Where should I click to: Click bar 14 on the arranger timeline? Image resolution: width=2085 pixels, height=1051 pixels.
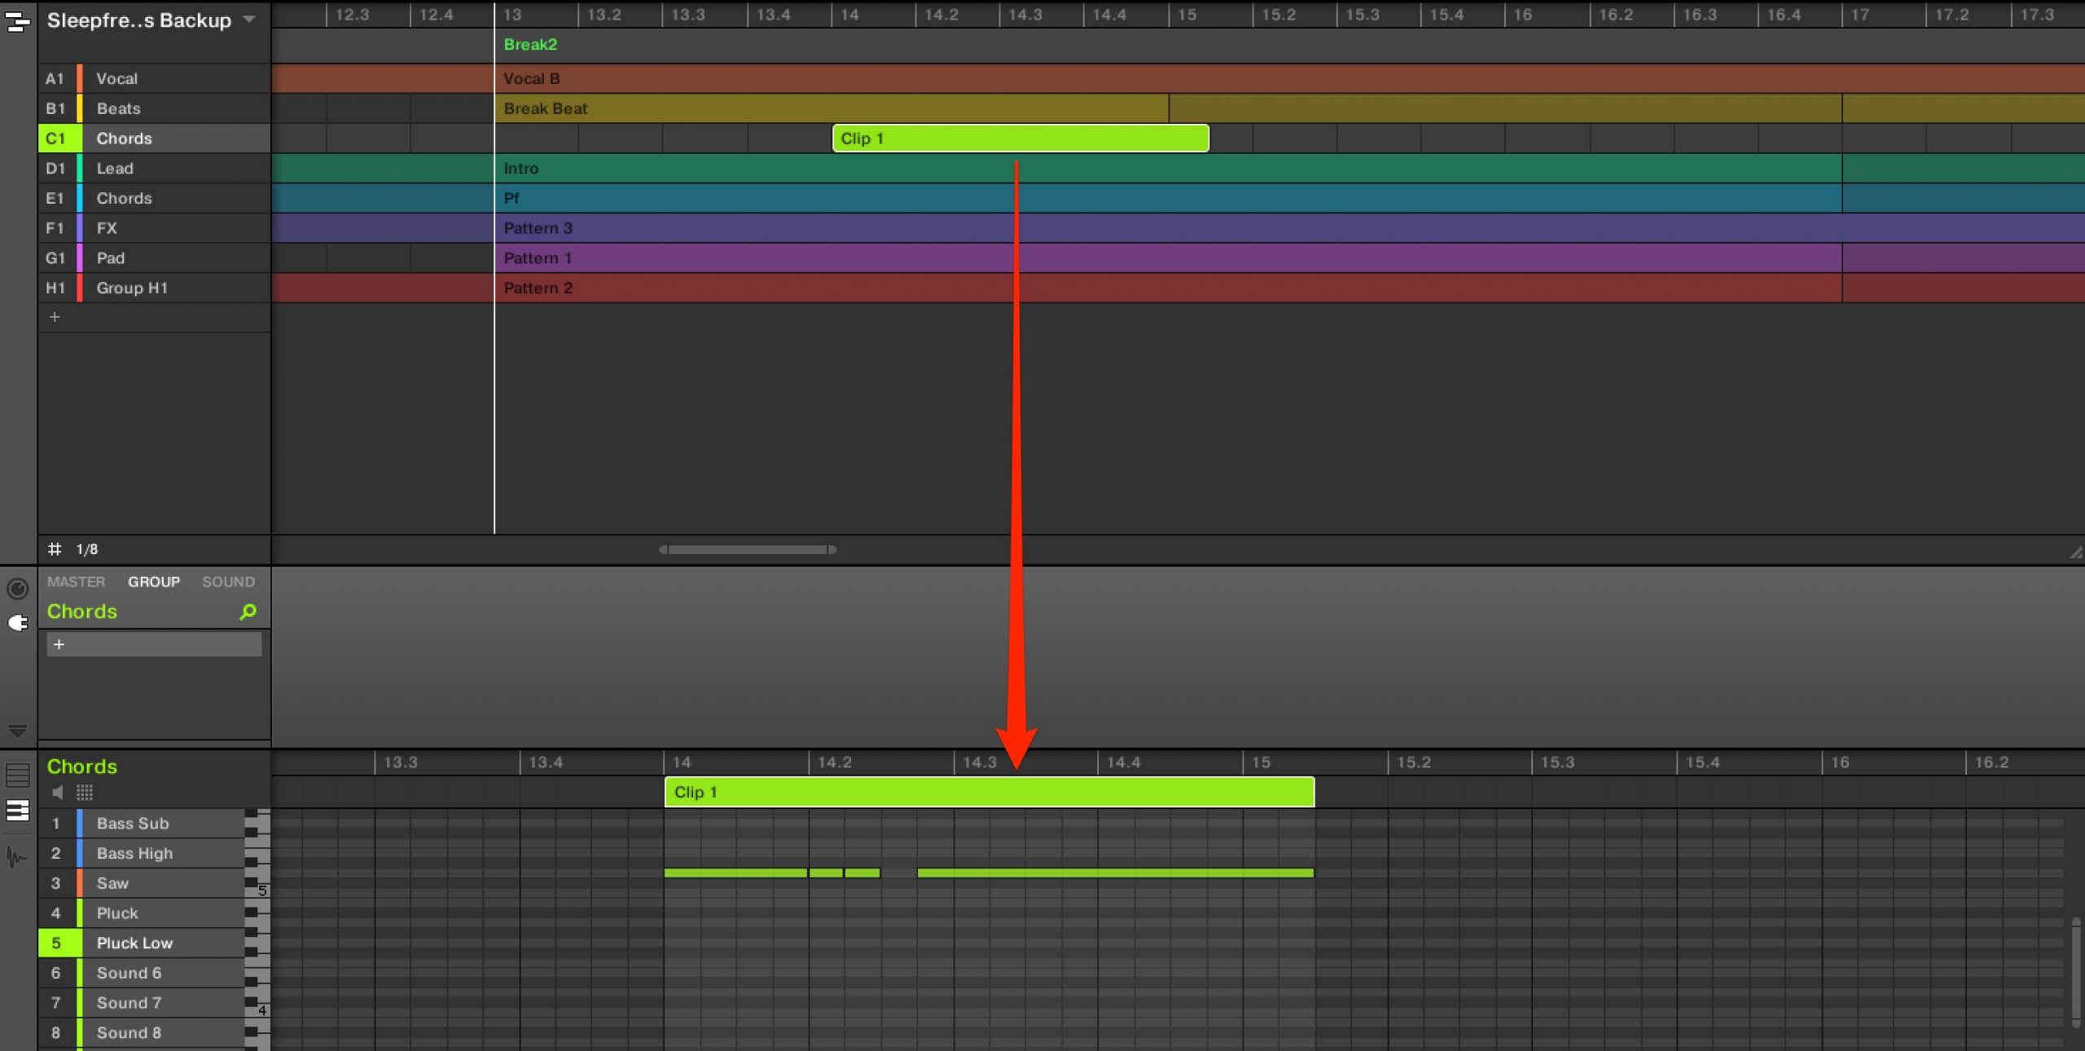coord(849,15)
